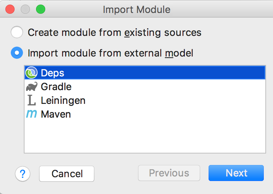This screenshot has height=194, width=273.
Task: Click the green zoom window button
Action: click(x=41, y=9)
